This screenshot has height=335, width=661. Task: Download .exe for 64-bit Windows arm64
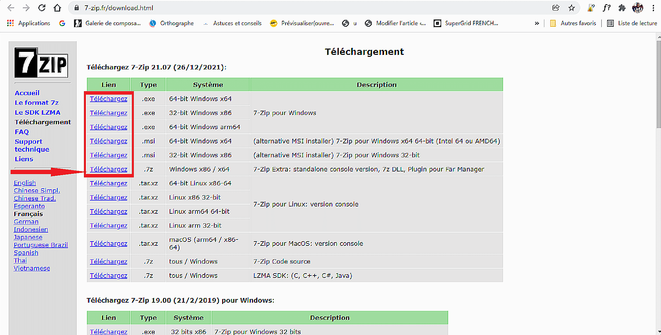(x=108, y=127)
